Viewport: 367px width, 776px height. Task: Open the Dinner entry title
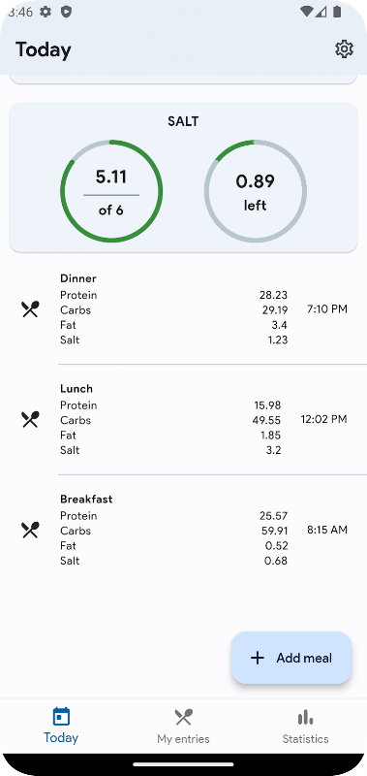[78, 278]
